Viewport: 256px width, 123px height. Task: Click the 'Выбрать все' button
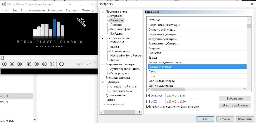pyautogui.click(x=235, y=99)
